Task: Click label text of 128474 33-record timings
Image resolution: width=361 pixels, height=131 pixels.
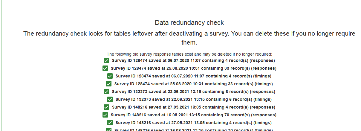Action: point(193,84)
